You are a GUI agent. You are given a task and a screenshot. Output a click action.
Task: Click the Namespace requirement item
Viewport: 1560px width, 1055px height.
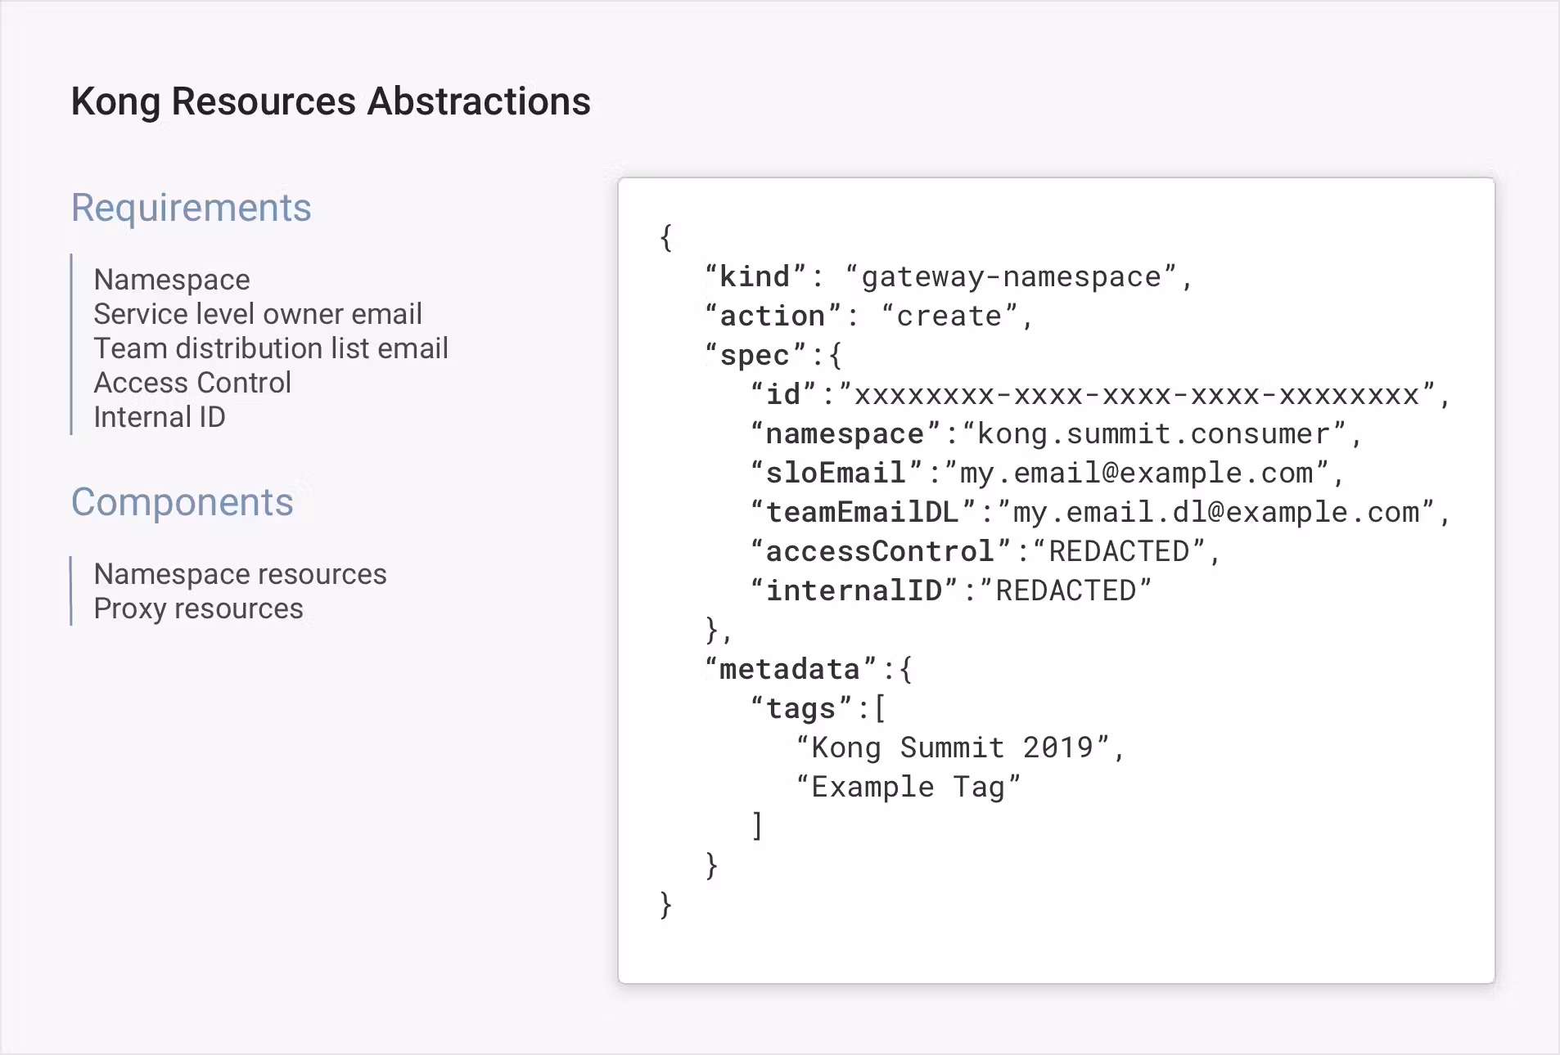pos(172,280)
